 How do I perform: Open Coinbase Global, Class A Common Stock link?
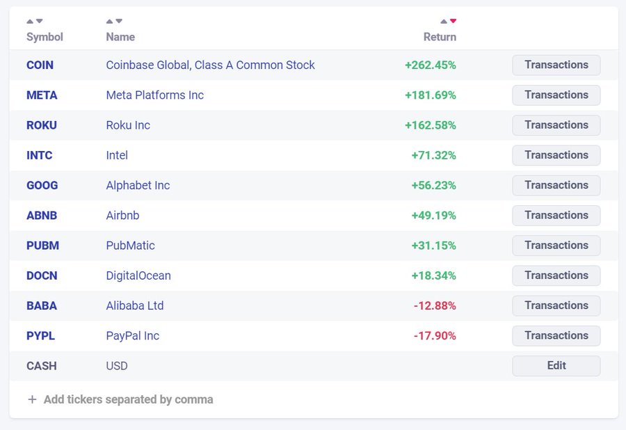(210, 65)
